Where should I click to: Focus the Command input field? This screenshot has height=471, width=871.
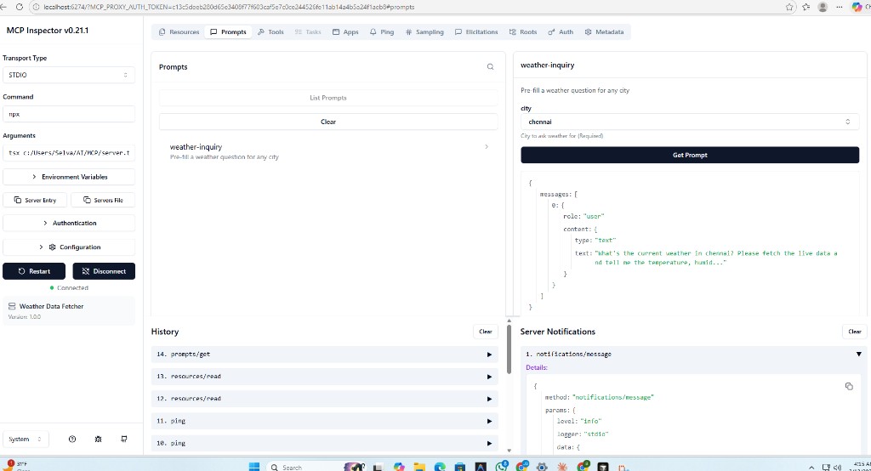[69, 114]
